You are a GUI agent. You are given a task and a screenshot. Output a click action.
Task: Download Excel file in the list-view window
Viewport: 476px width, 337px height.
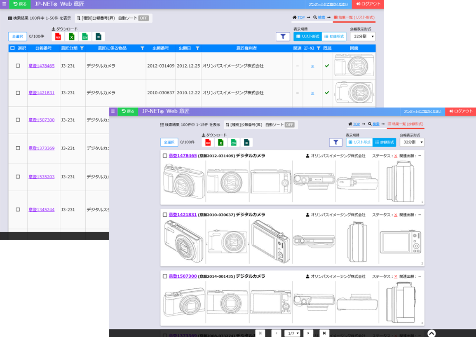tap(71, 37)
